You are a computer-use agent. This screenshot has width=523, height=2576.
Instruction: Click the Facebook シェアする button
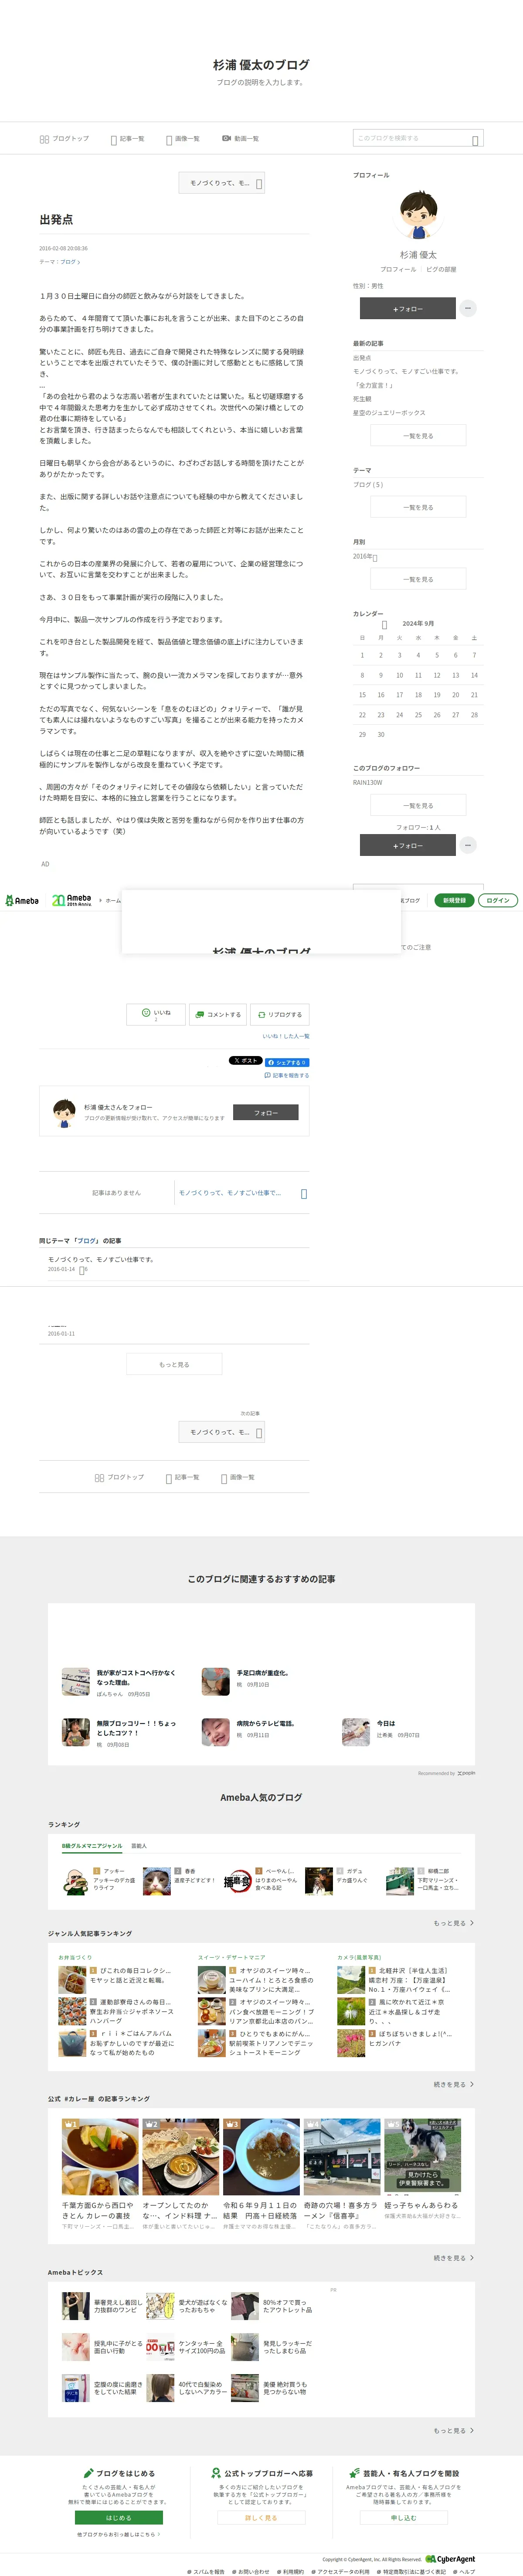pos(287,1062)
